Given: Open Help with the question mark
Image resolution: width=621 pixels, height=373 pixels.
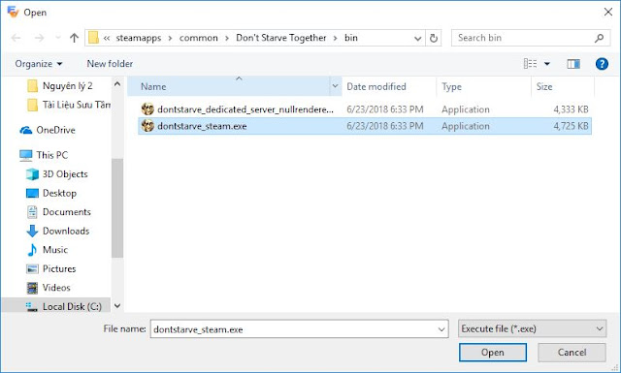Looking at the screenshot, I should [602, 64].
